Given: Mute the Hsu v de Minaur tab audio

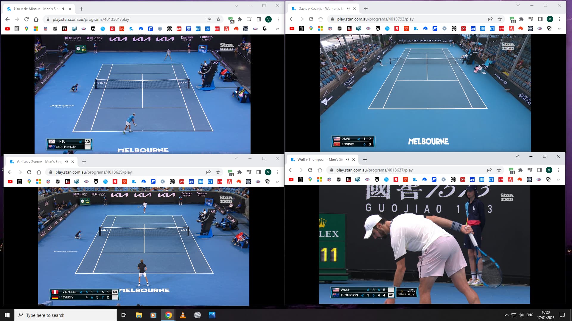Looking at the screenshot, I should [64, 9].
